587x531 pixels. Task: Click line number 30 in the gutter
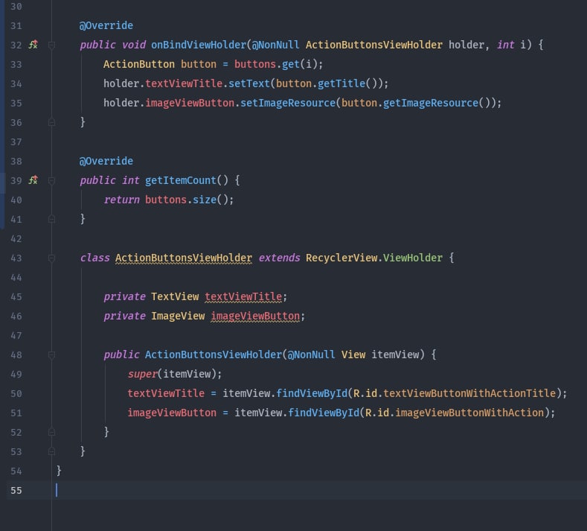pyautogui.click(x=16, y=7)
